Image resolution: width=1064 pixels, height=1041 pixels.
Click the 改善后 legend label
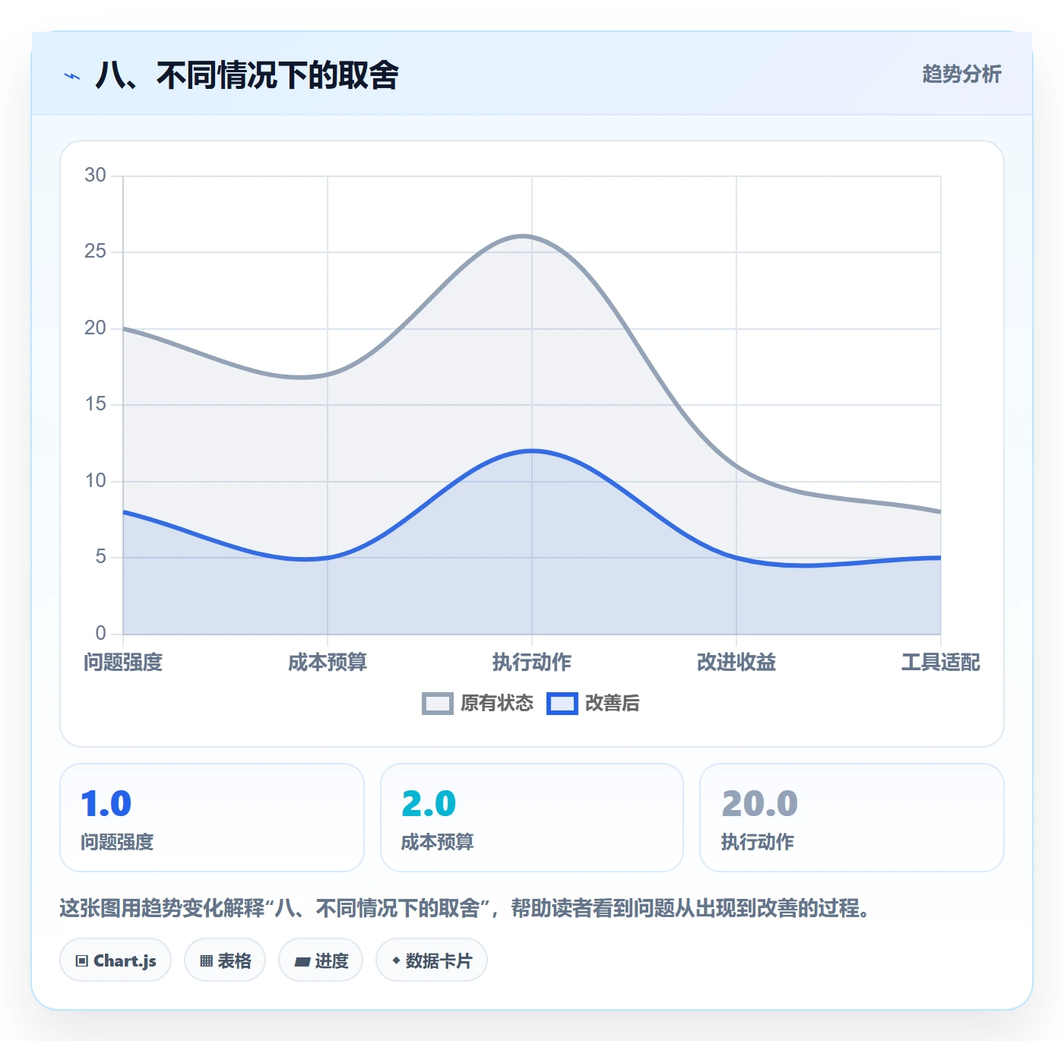(x=612, y=704)
